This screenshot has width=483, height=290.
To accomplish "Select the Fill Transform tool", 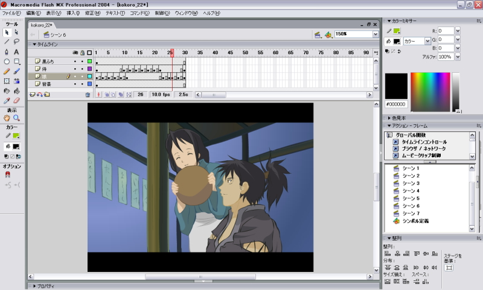I will point(17,81).
